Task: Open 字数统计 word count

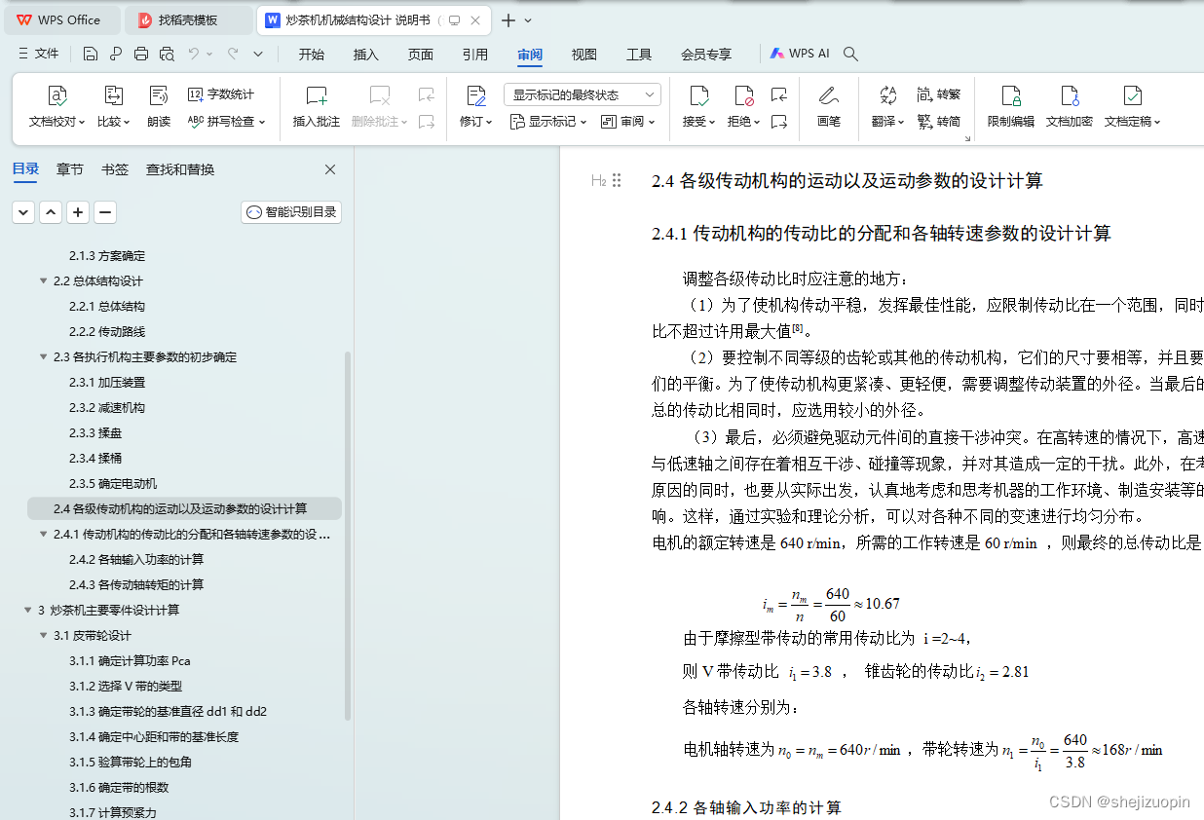Action: point(221,94)
